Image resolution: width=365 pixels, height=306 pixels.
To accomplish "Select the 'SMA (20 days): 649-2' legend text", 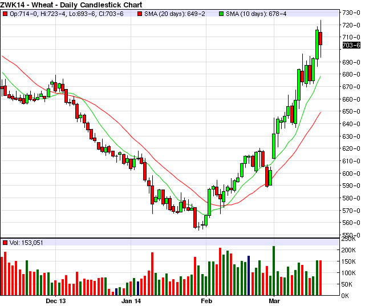I will coord(175,14).
